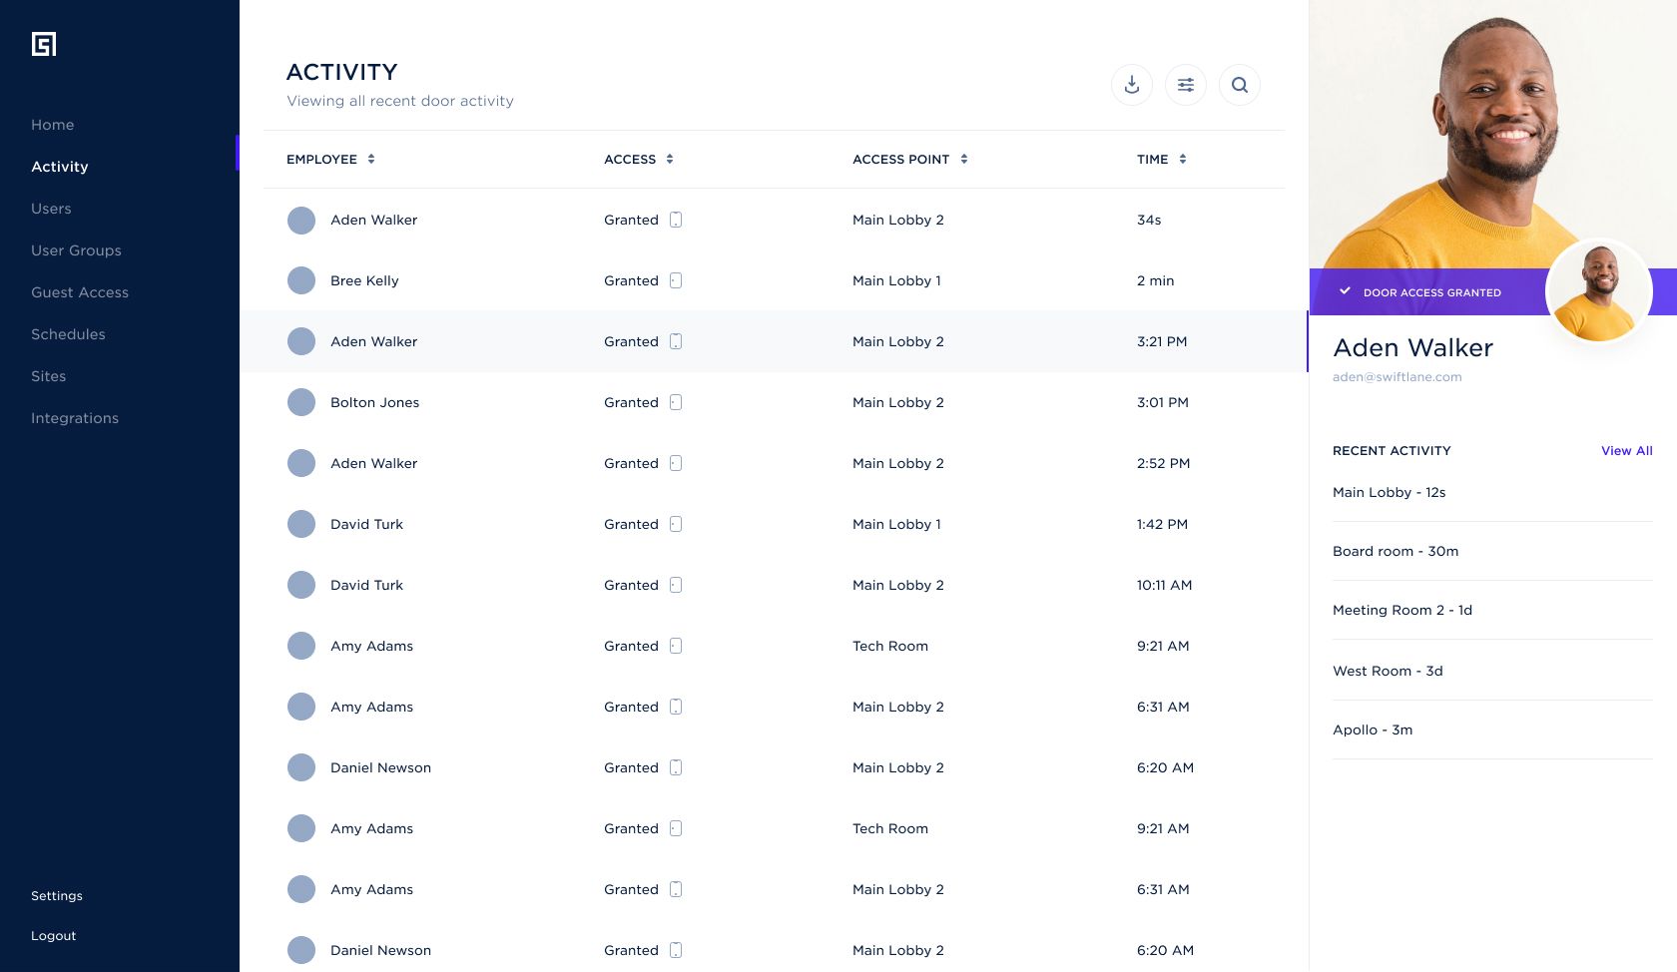Open the Users menu item
1677x972 pixels.
(x=51, y=209)
